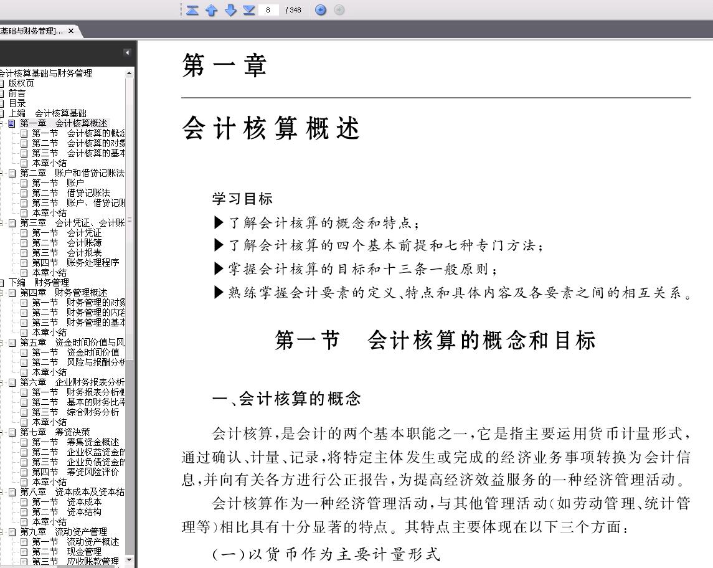Image resolution: width=713 pixels, height=568 pixels.
Task: Go back to the previous view
Action: [321, 10]
